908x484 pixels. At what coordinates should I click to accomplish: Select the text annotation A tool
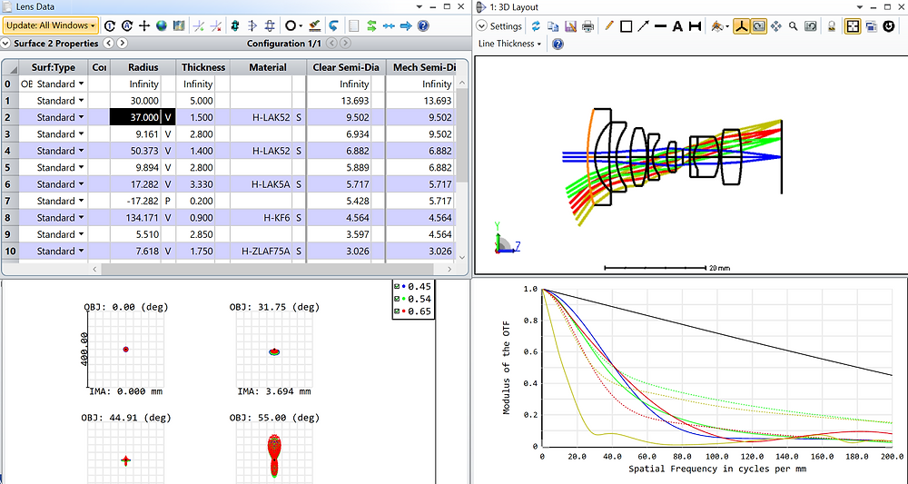[x=677, y=26]
